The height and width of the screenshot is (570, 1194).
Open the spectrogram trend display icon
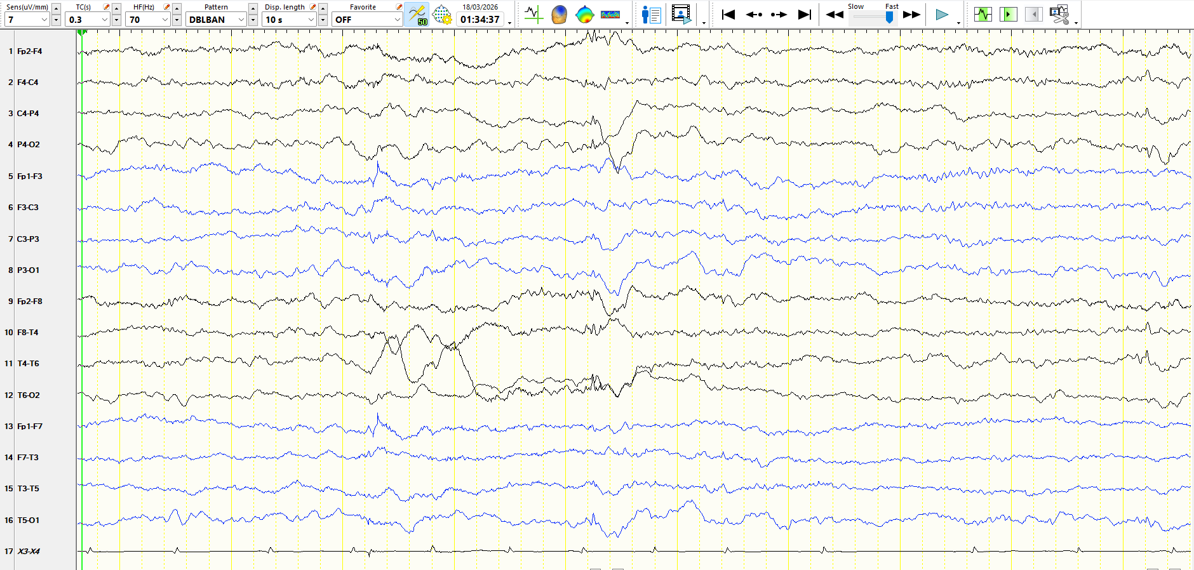pos(610,14)
